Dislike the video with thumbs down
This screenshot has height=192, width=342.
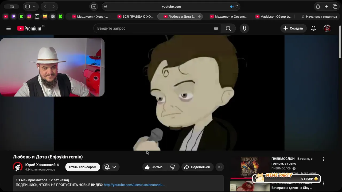[173, 167]
